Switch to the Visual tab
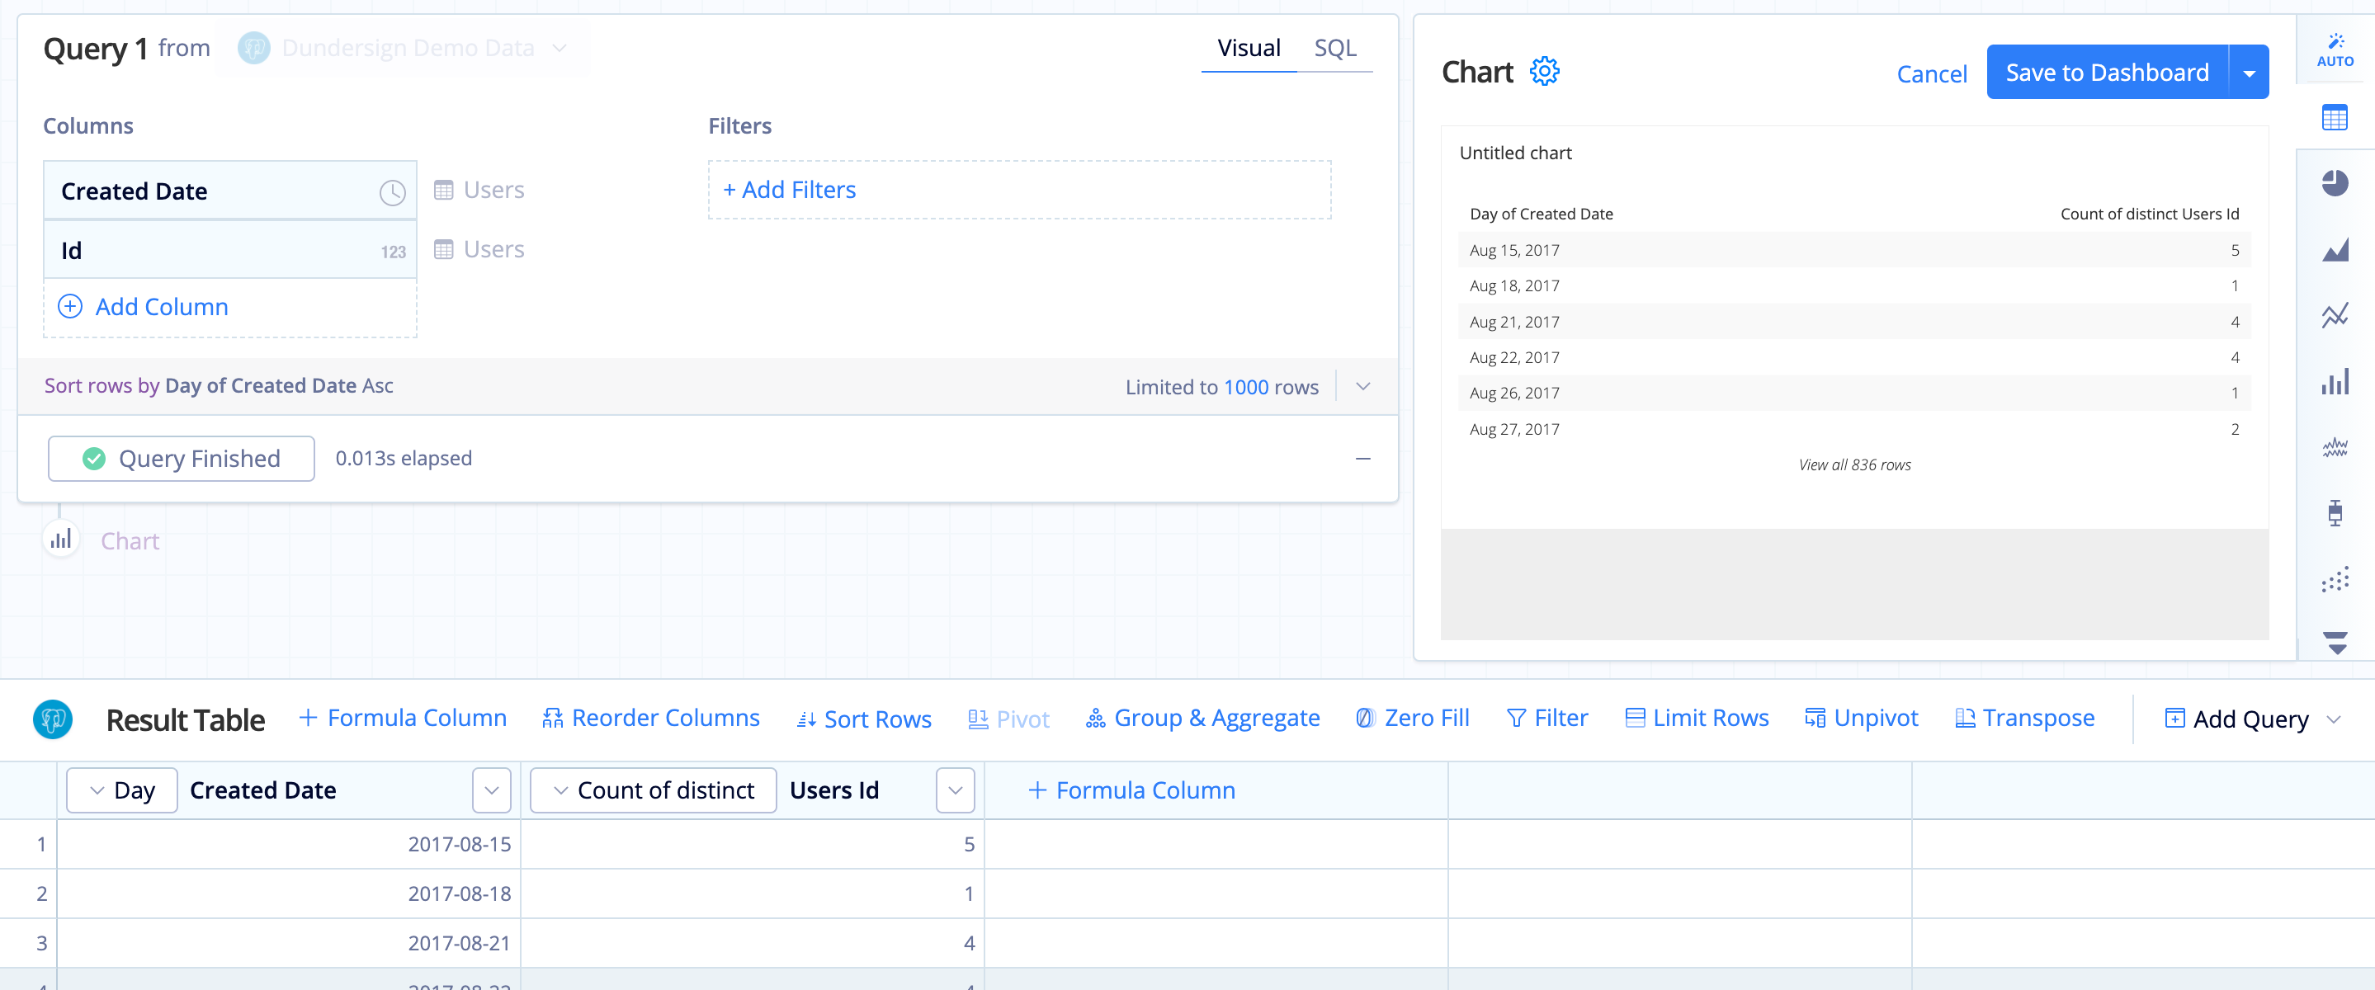This screenshot has width=2375, height=990. (1249, 48)
